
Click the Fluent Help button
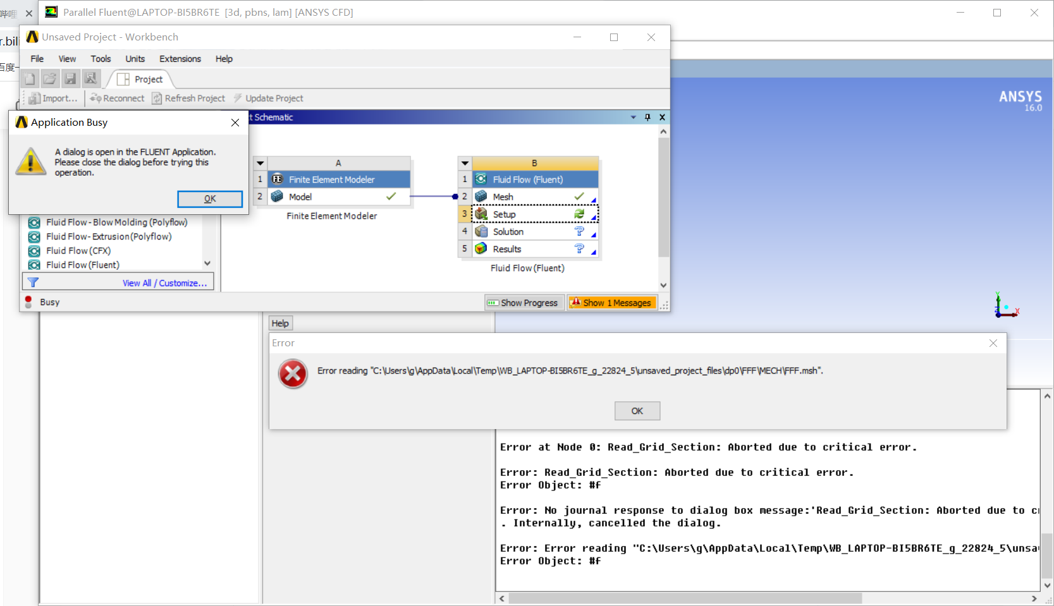[280, 324]
